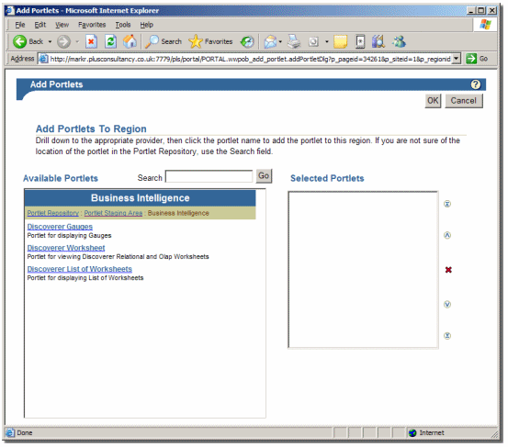Navigate to Portlet Repository breadcrumb
The height and width of the screenshot is (447, 508).
tap(52, 213)
